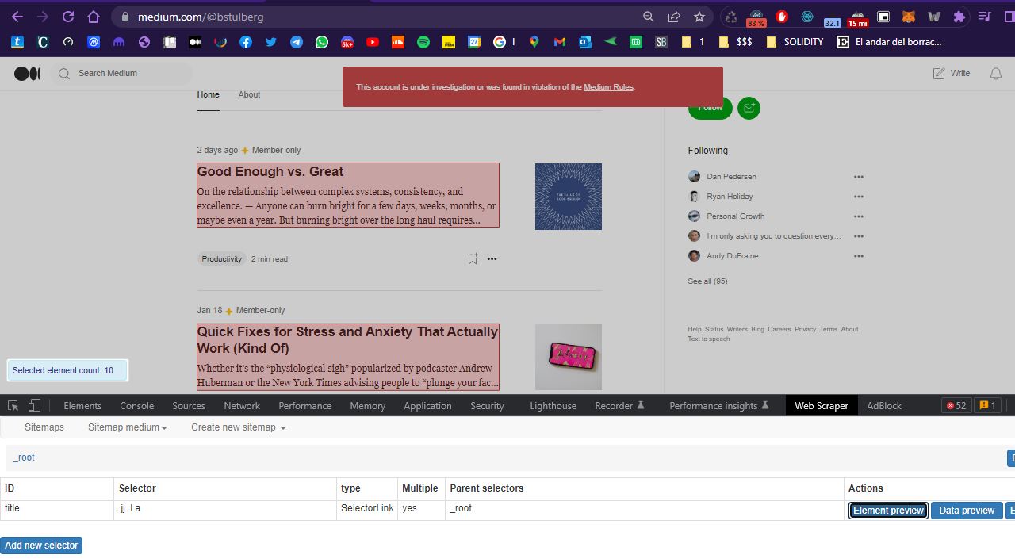Open more options for Dan Pedersen
The image size is (1015, 559).
858,177
